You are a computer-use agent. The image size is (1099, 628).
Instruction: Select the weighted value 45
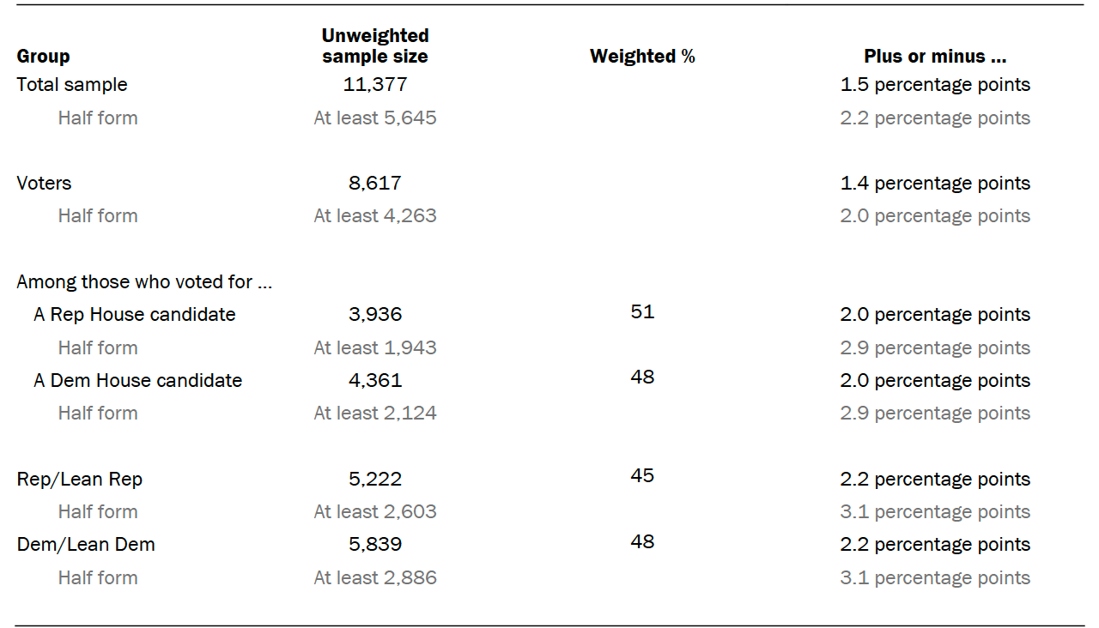pyautogui.click(x=642, y=476)
